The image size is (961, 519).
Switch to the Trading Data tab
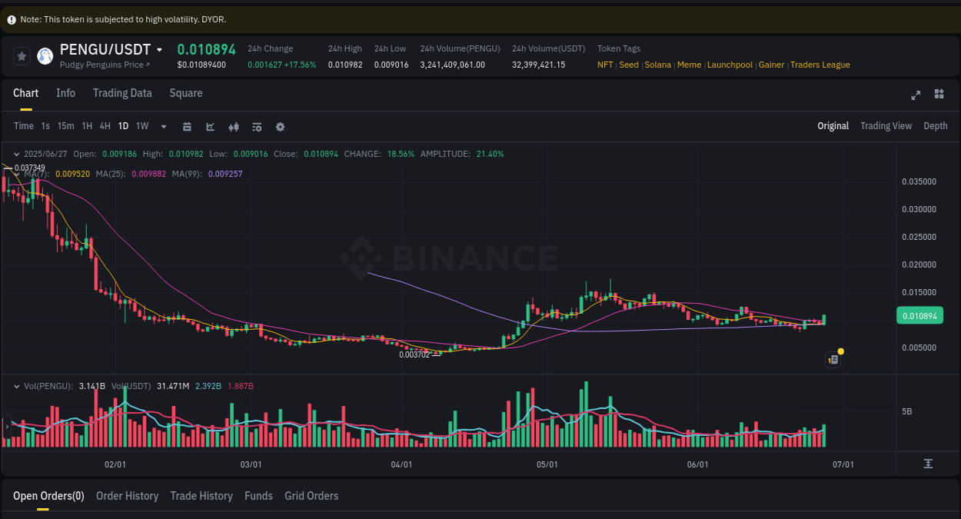tap(122, 93)
